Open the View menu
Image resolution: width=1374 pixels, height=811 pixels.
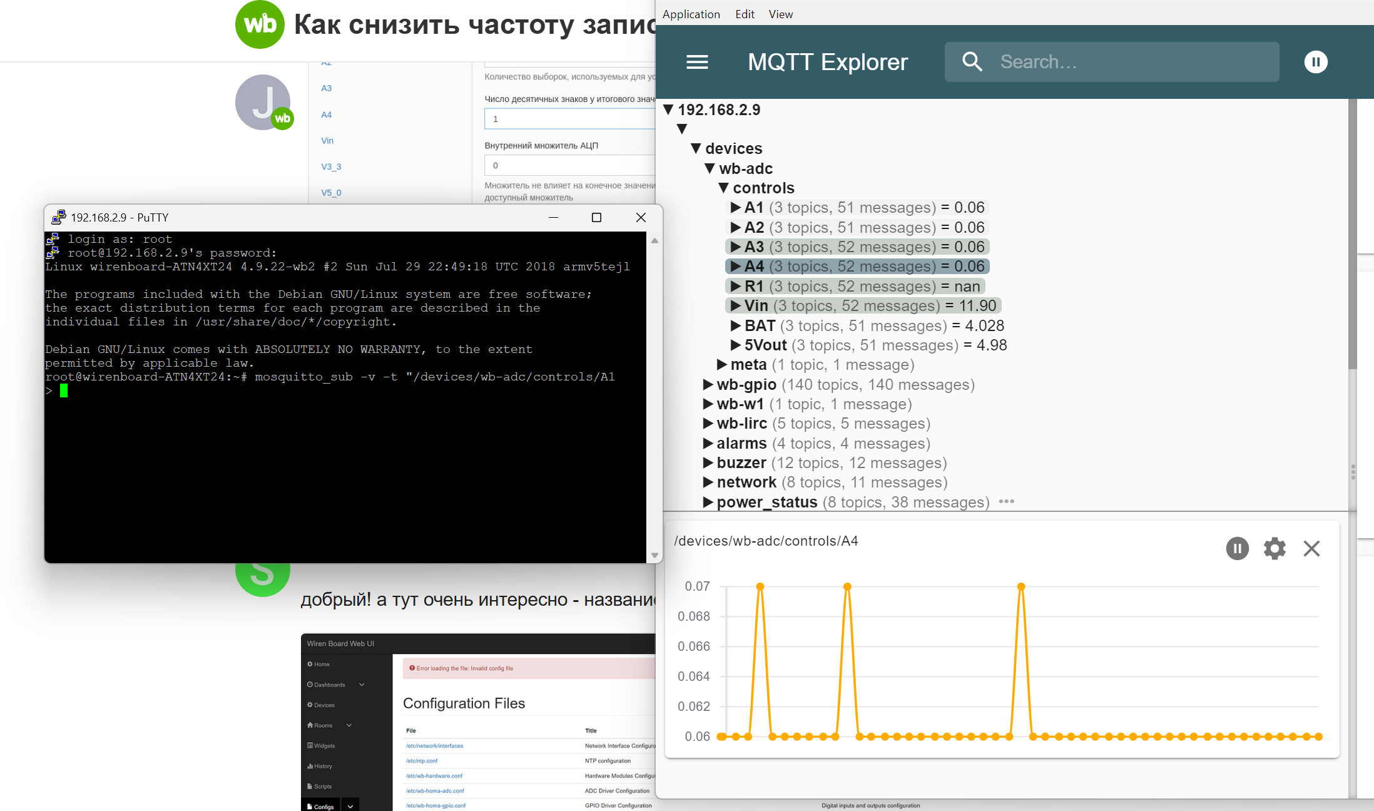[780, 14]
